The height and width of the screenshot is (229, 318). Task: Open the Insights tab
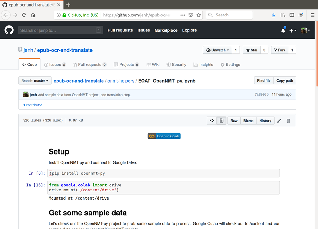[203, 65]
